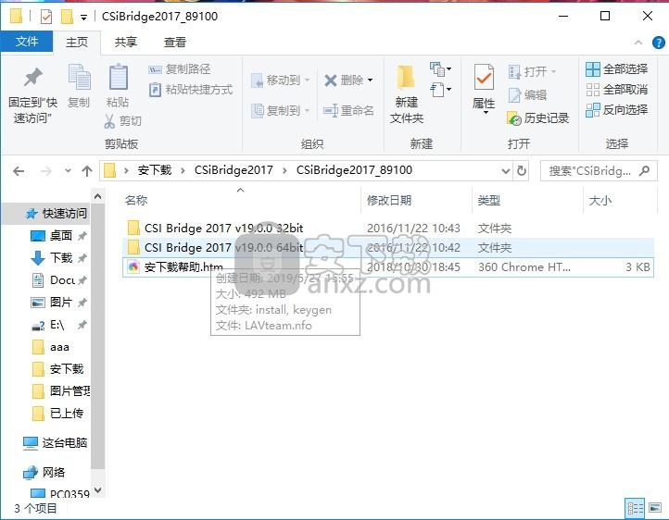This screenshot has height=520, width=669.
Task: Open the New item dropdown icon
Action: coord(441,69)
